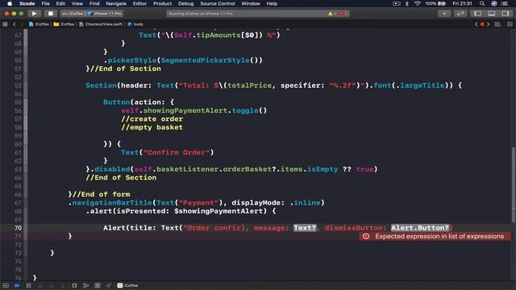This screenshot has width=516, height=290.
Task: Open the Navigate menu
Action: [x=116, y=3]
